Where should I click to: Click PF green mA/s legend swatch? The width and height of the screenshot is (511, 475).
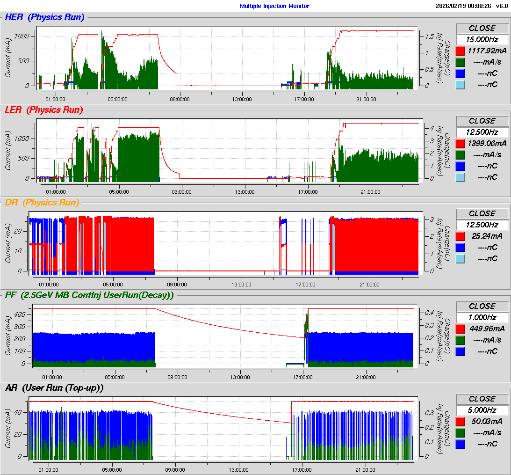[x=460, y=340]
